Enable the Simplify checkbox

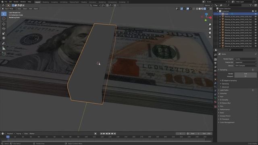pyautogui.click(x=221, y=100)
